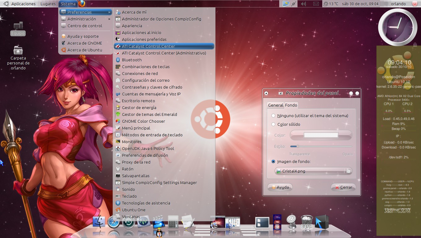Open Monitores preferences
This screenshot has height=238, width=421.
pos(164,142)
